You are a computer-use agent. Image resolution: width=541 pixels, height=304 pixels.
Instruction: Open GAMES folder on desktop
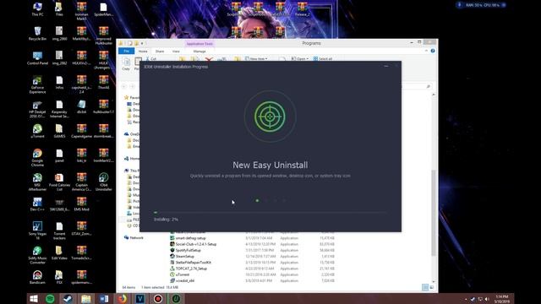pos(59,132)
